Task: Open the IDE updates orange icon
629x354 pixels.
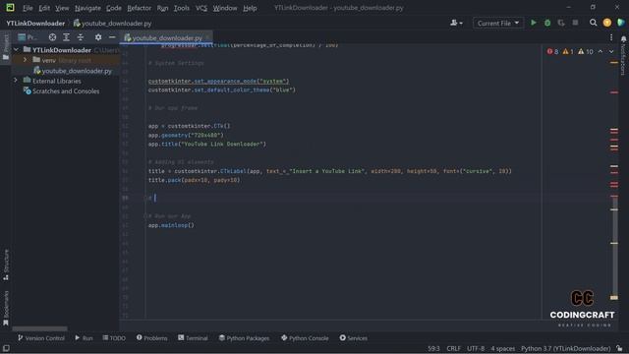Action: (x=607, y=23)
